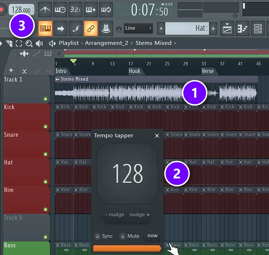269x255 pixels.
Task: Close the Tempo tapper window
Action: 157,136
